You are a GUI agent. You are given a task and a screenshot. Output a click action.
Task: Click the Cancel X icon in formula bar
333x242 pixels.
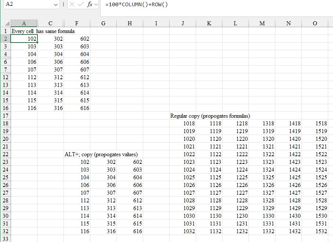click(x=72, y=4)
